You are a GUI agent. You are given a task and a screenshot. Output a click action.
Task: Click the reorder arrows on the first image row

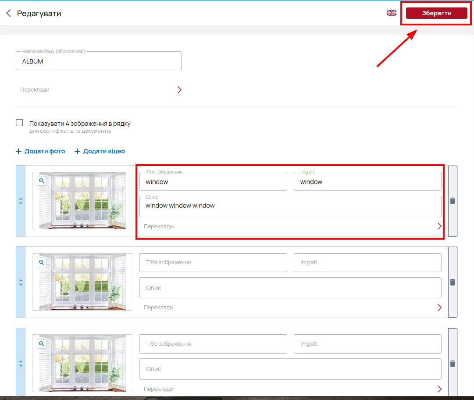tap(21, 201)
